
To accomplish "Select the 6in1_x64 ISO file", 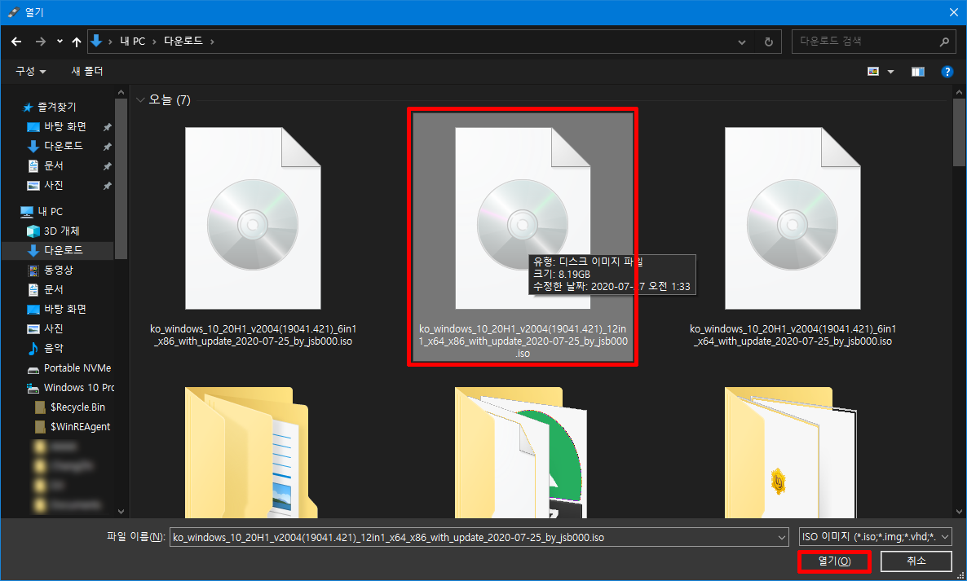I will [x=793, y=236].
